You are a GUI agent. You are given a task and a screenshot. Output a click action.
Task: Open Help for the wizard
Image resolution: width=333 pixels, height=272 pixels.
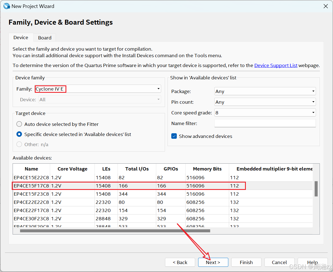point(312,262)
